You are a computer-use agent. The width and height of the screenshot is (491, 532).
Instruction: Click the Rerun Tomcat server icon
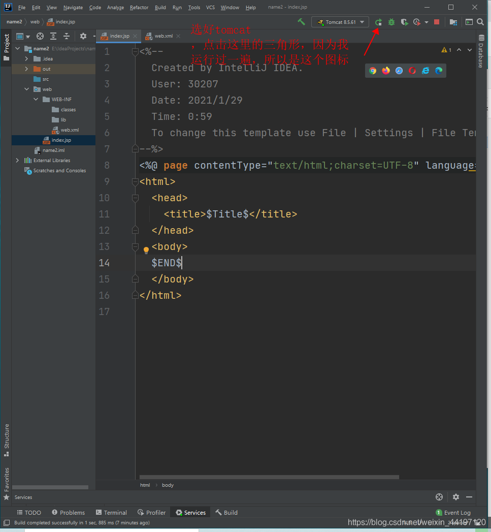click(x=378, y=22)
